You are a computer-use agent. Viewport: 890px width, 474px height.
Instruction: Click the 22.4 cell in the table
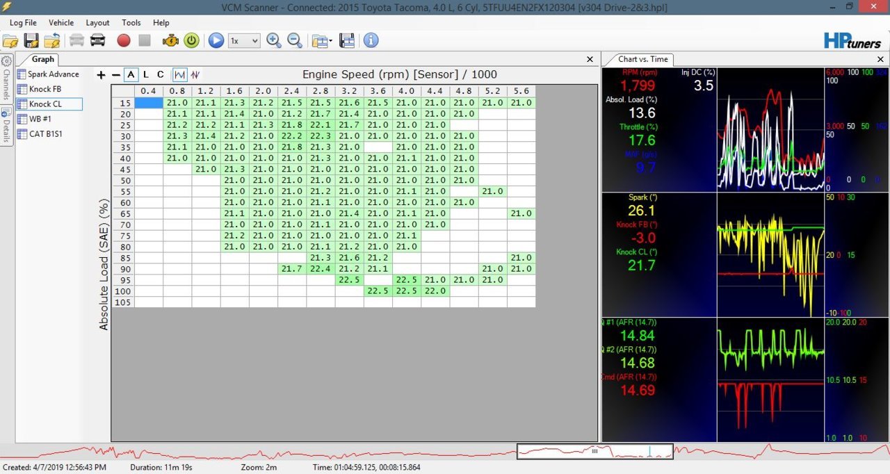click(x=320, y=268)
